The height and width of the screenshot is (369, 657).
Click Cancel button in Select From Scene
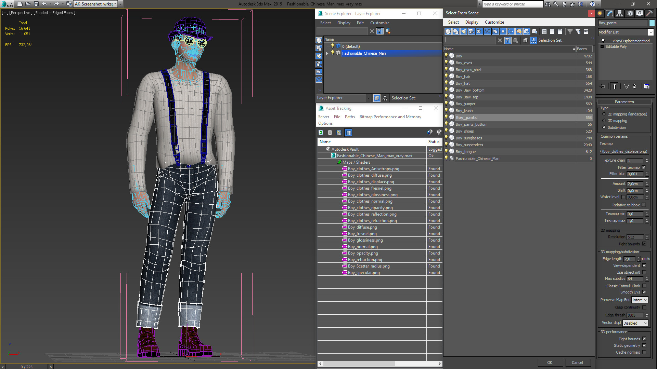tap(577, 363)
